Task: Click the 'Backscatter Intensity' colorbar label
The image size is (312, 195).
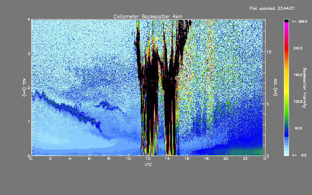Action: click(x=305, y=88)
